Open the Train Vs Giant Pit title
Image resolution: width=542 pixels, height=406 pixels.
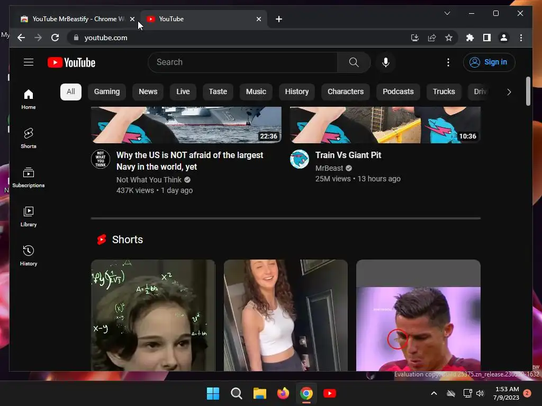348,155
